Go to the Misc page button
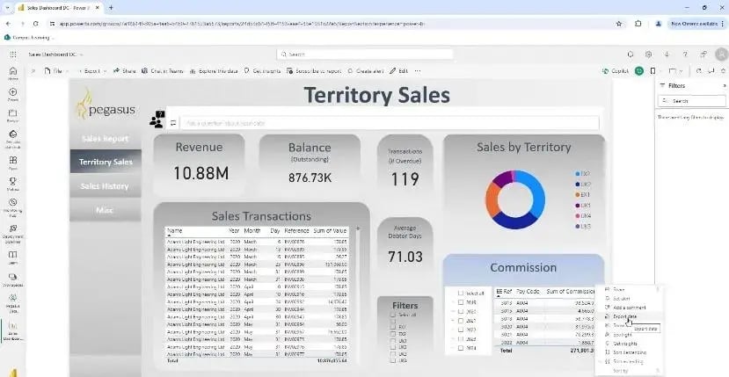The image size is (729, 377). [105, 210]
